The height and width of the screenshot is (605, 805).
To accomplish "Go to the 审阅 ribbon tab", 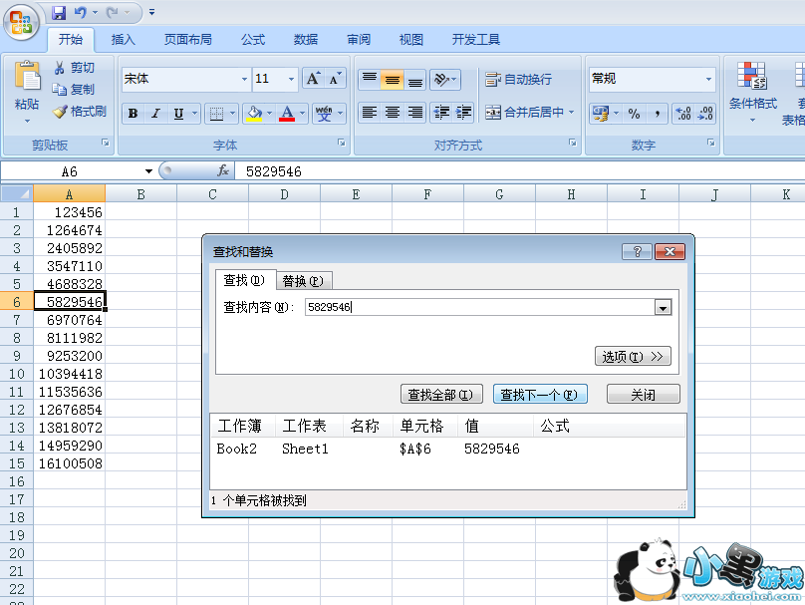I will 359,40.
